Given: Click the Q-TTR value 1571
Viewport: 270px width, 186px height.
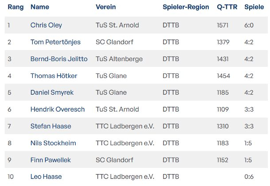Looking at the screenshot, I should click(x=223, y=25).
